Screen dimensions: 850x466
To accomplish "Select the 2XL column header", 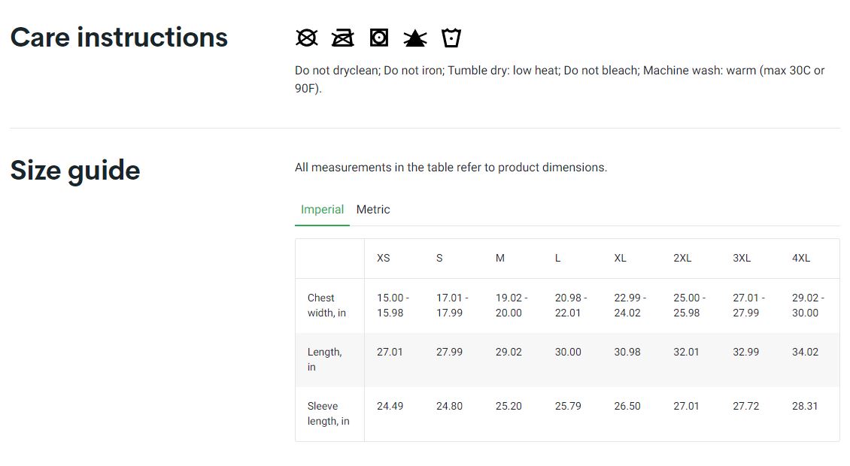I will [x=682, y=258].
